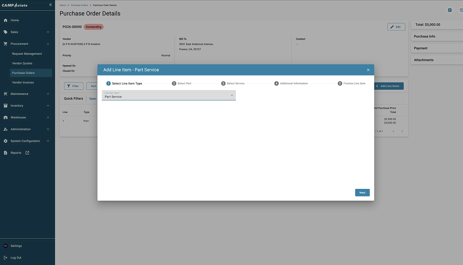Click the Reports external-link icon

click(27, 153)
